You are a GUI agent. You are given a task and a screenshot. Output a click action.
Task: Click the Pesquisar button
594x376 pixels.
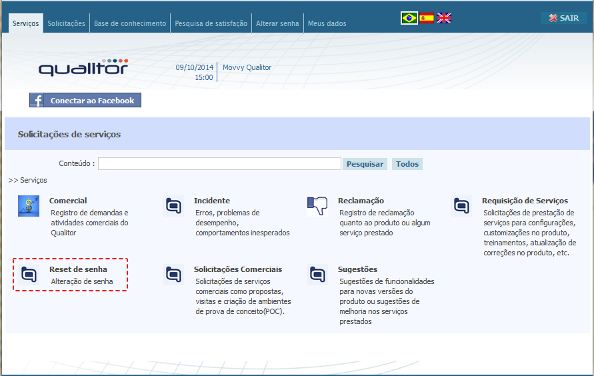[365, 164]
